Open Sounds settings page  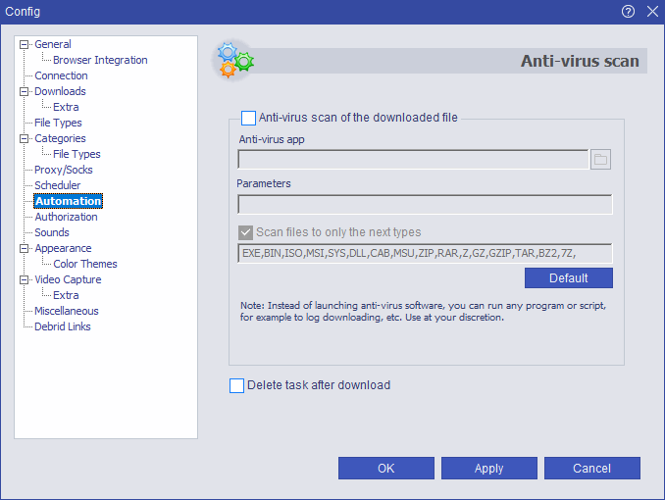tap(52, 232)
